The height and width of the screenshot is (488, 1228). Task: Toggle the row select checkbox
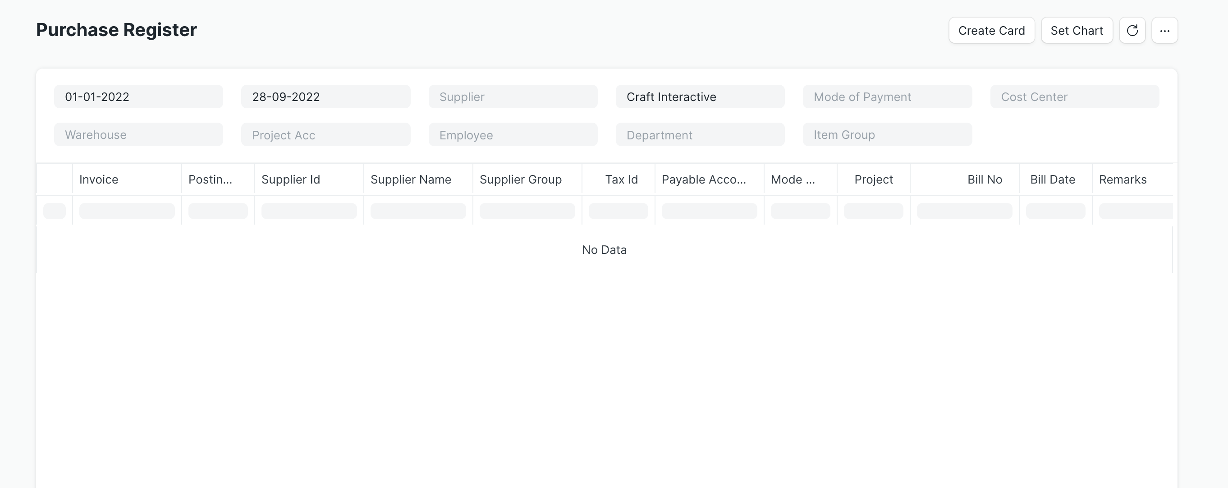point(55,210)
